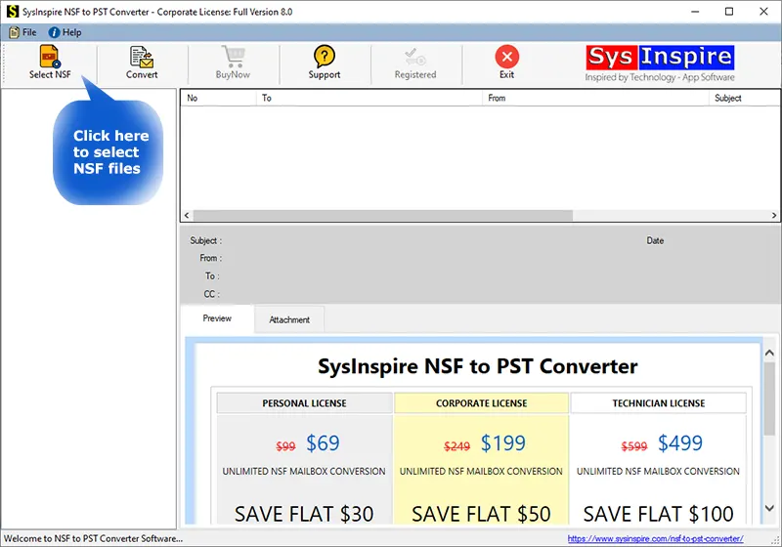Screen dimensions: 782x547
Task: Click the struck-through $599 price
Action: (633, 446)
